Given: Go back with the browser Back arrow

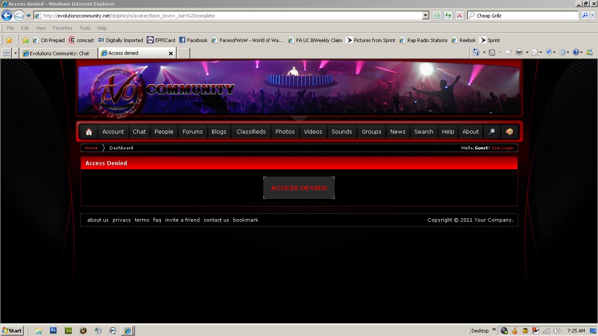Looking at the screenshot, I should click(x=7, y=15).
